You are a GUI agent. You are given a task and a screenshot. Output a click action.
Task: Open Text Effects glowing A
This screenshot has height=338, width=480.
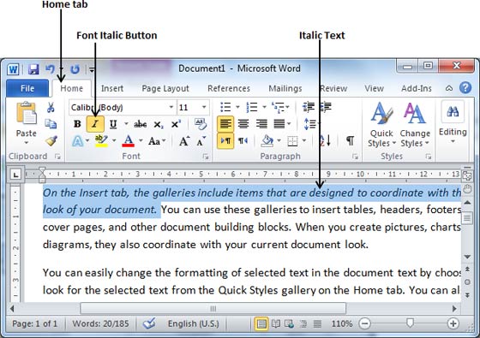tap(77, 141)
